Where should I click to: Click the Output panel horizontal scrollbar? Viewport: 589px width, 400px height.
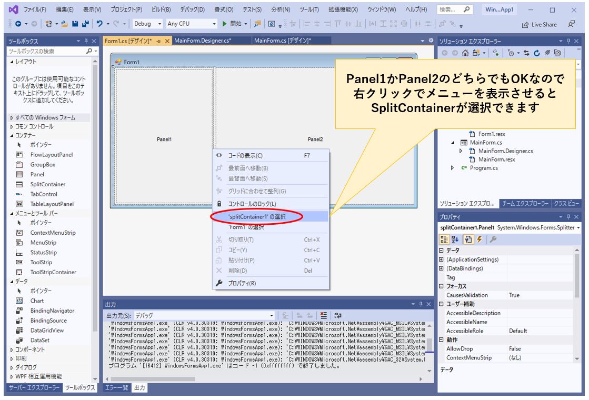click(x=263, y=378)
